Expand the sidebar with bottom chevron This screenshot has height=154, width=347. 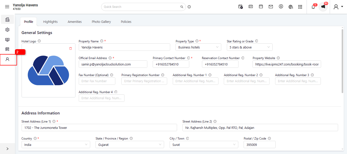(7, 149)
